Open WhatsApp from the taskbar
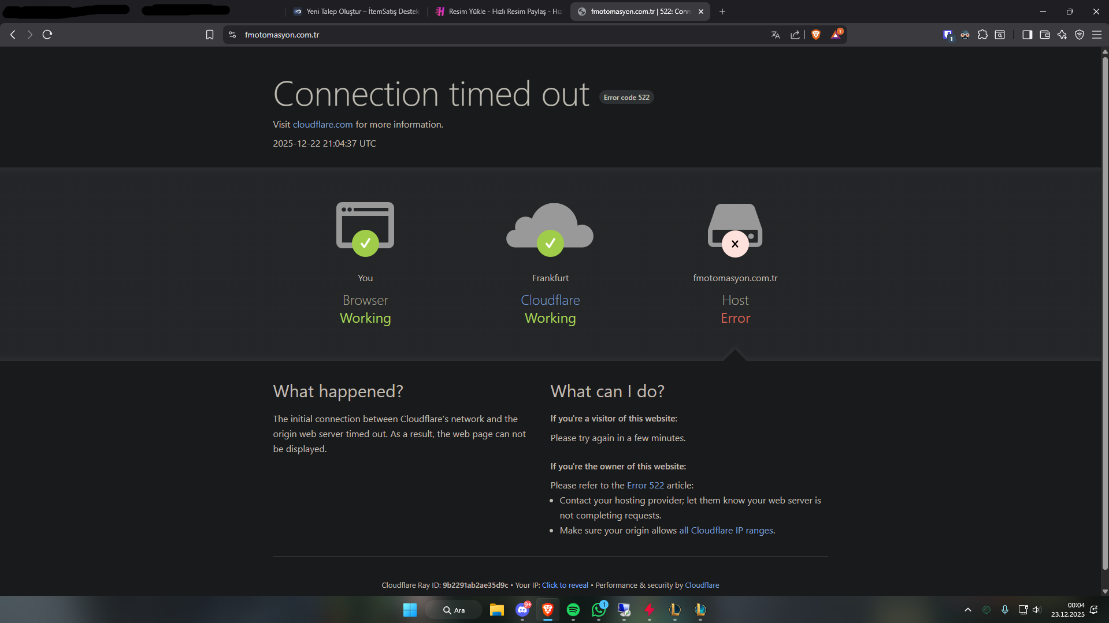 [x=599, y=610]
